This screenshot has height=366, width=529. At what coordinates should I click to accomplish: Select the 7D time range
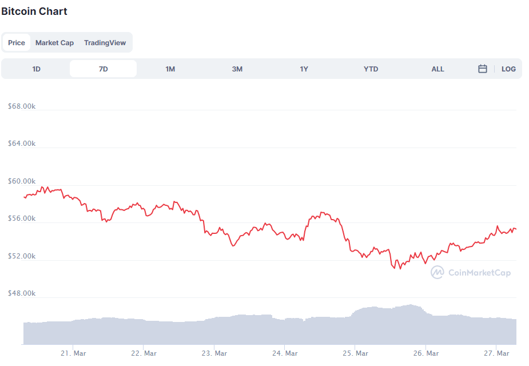tap(103, 69)
